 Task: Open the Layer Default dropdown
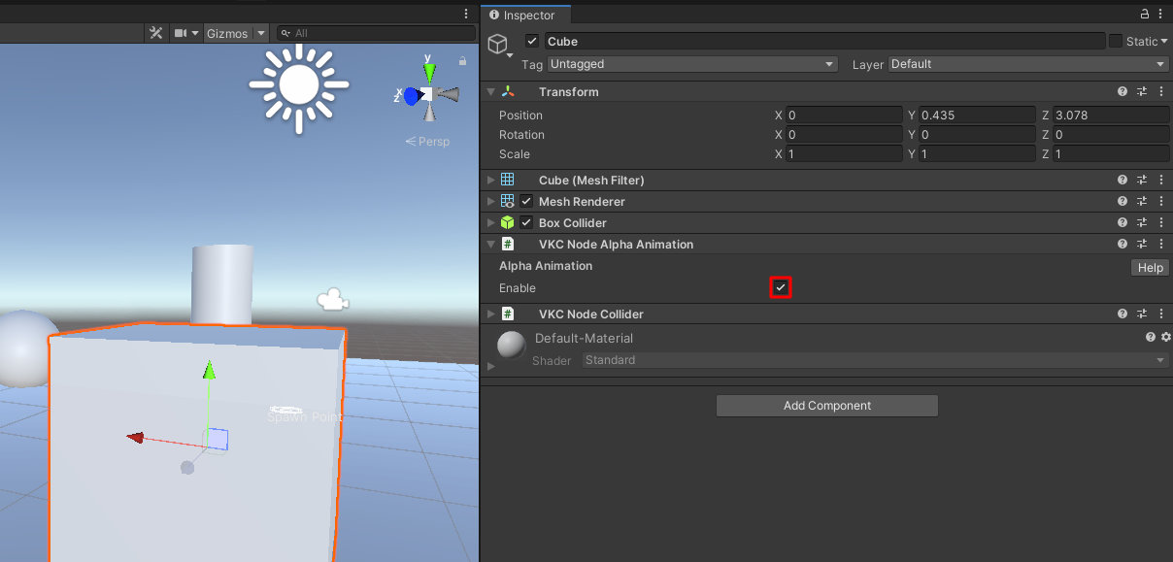[x=1026, y=64]
